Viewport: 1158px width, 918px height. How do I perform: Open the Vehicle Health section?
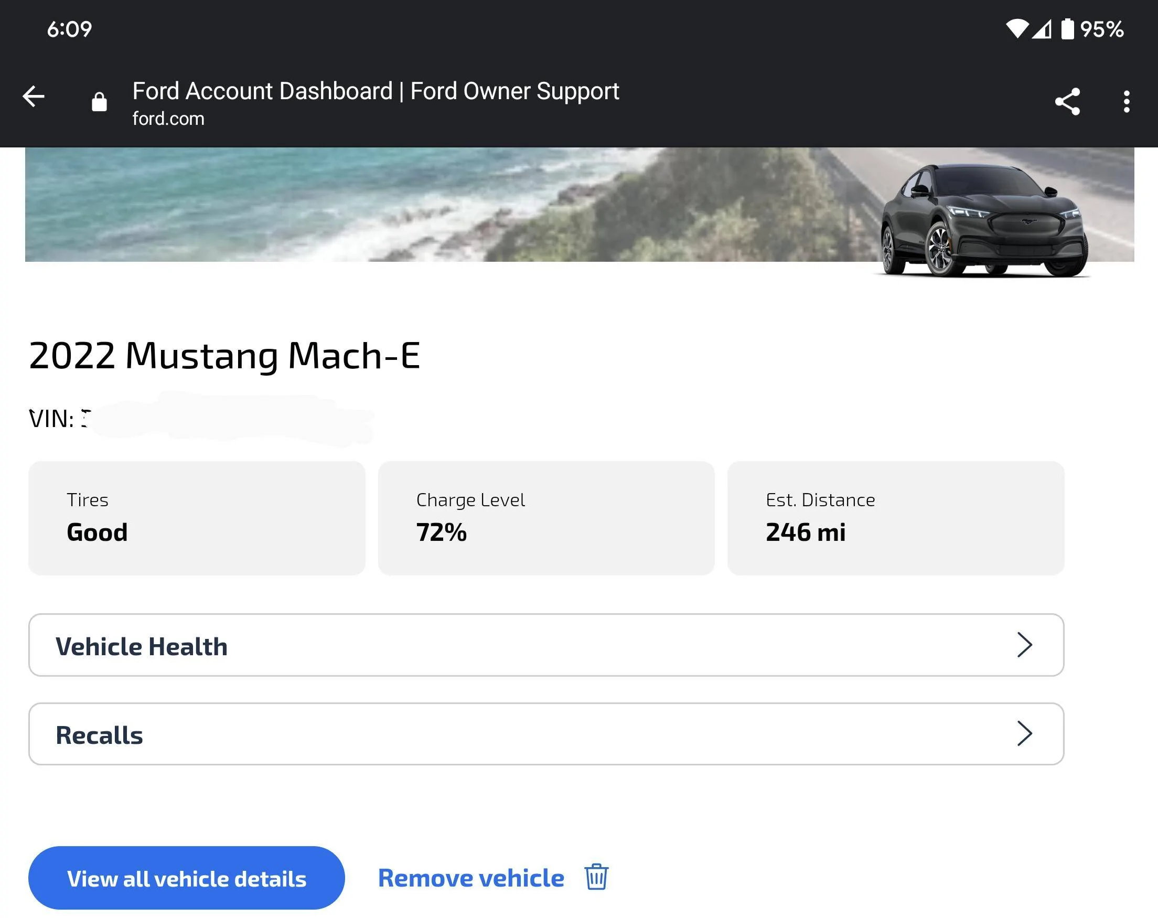pyautogui.click(x=546, y=645)
